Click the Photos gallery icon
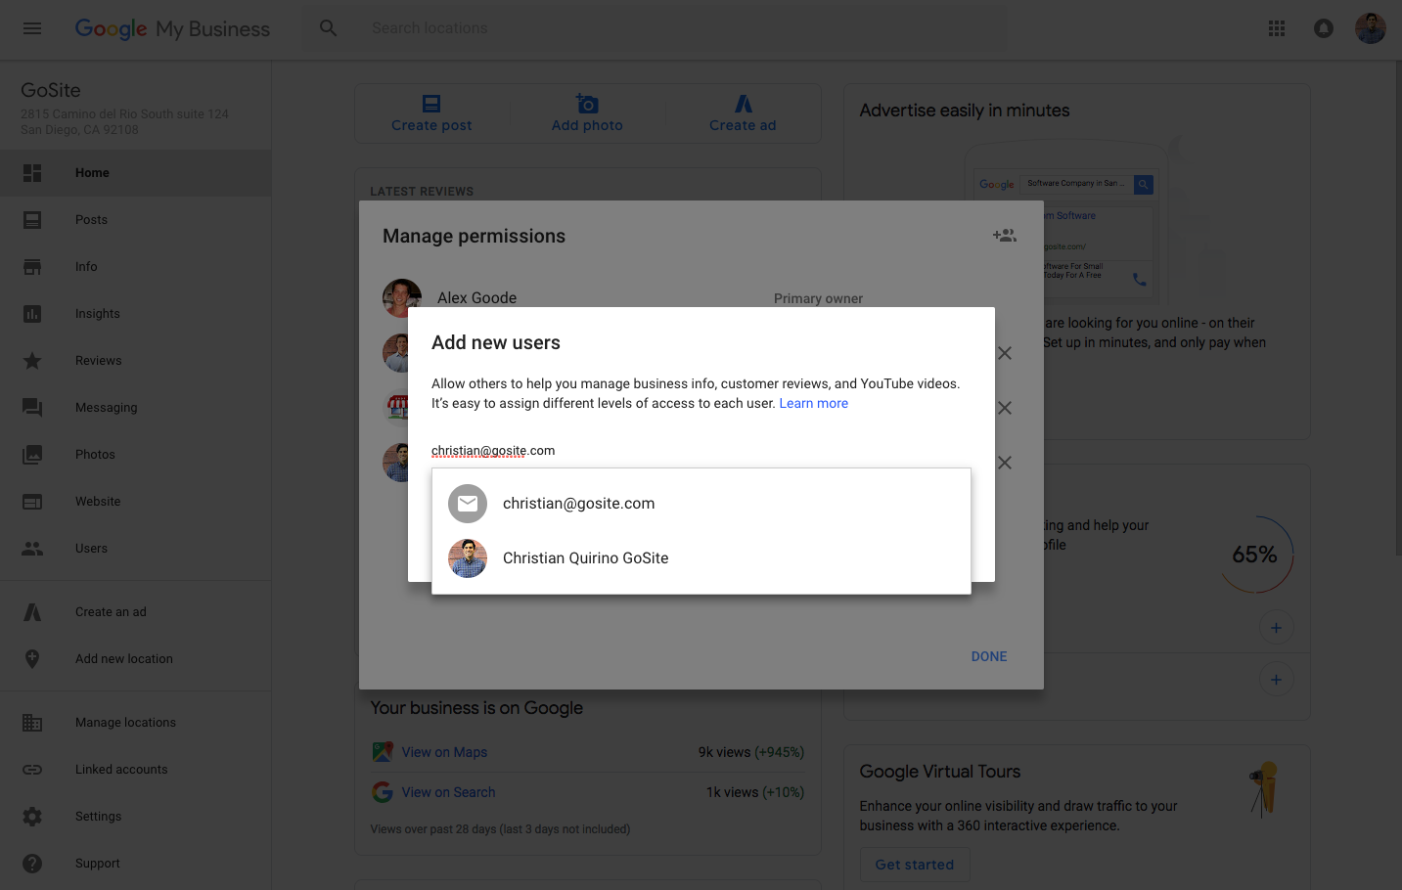This screenshot has height=890, width=1402. click(x=32, y=455)
